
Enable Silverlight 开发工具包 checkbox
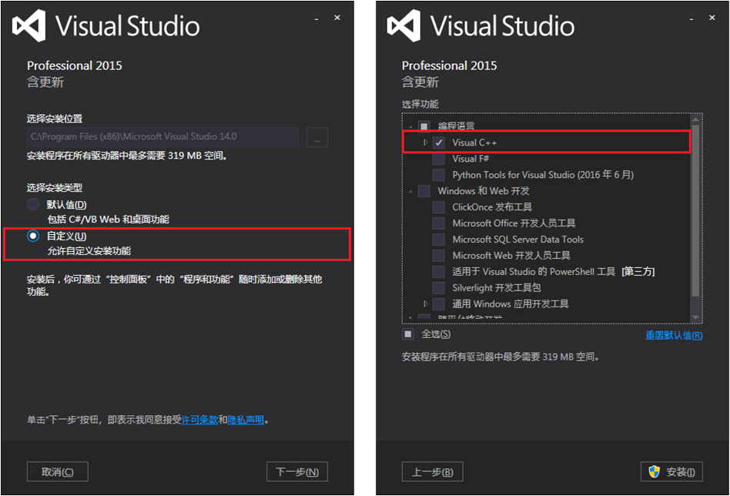pyautogui.click(x=439, y=288)
